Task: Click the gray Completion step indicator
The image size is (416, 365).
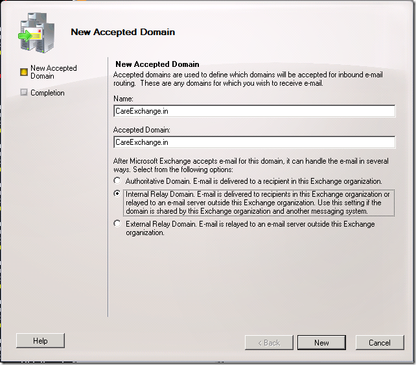Action: pyautogui.click(x=24, y=92)
